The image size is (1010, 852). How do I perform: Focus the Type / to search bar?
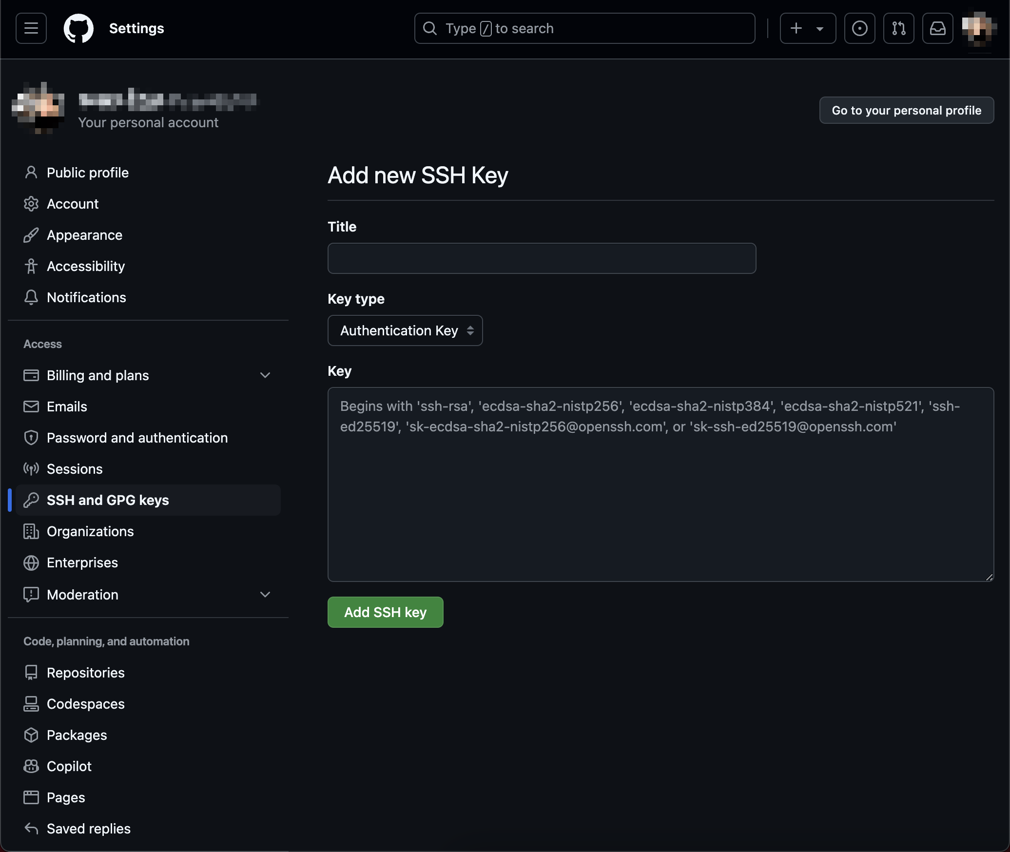[585, 28]
